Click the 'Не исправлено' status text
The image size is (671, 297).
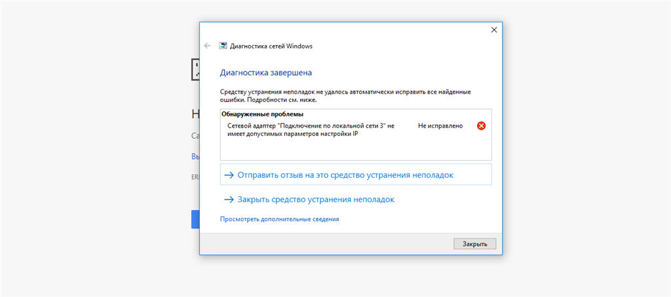click(440, 126)
